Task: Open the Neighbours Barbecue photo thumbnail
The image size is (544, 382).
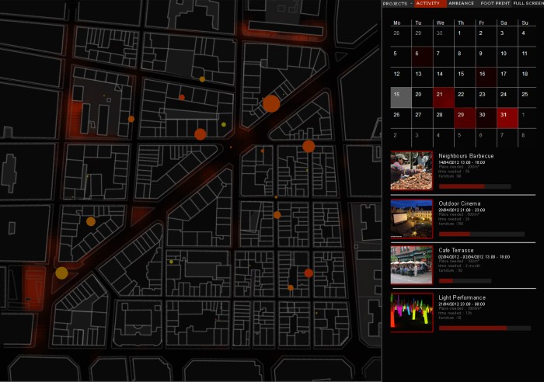Action: tap(411, 170)
